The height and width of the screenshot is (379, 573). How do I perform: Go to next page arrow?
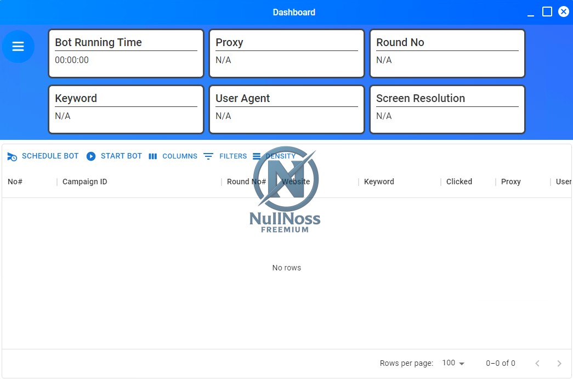coord(559,363)
